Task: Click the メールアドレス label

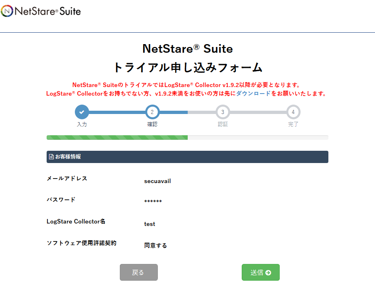Action: pyautogui.click(x=67, y=179)
